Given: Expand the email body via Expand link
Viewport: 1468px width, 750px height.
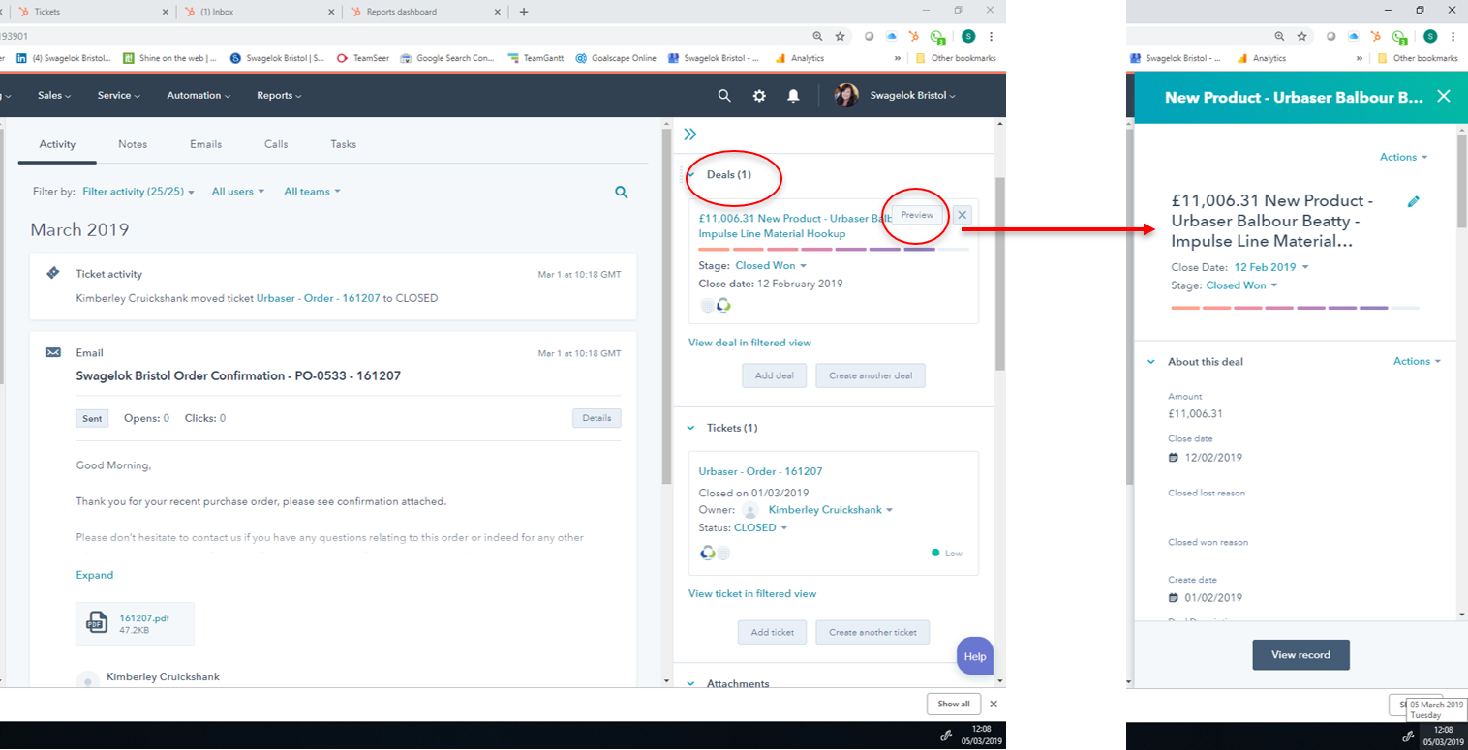Looking at the screenshot, I should click(95, 575).
